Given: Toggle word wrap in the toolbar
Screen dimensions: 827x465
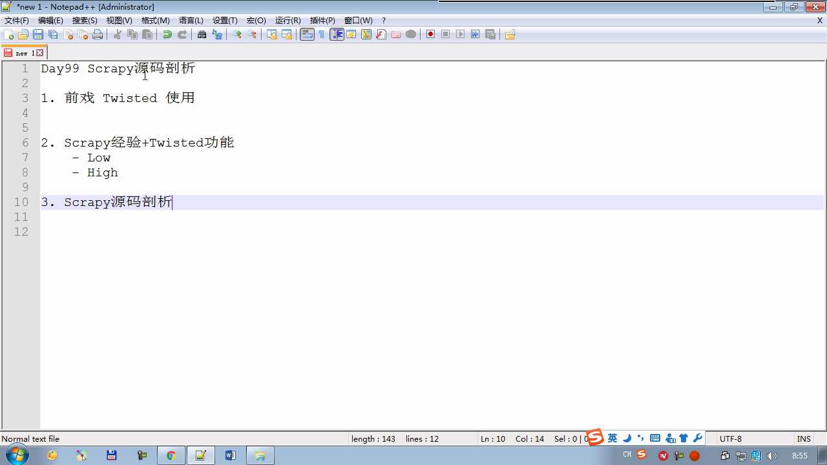Looking at the screenshot, I should click(307, 35).
